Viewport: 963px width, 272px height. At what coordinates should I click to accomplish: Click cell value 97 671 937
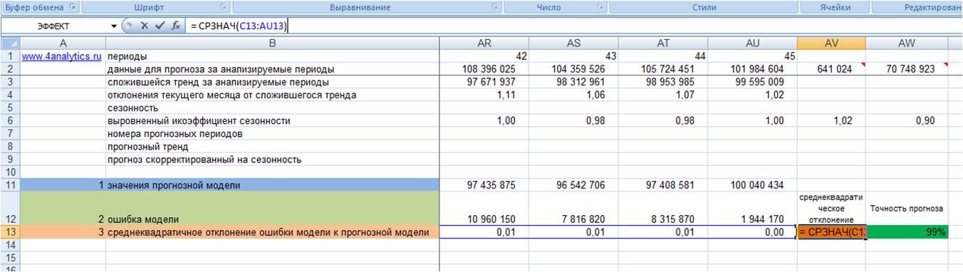tap(484, 82)
